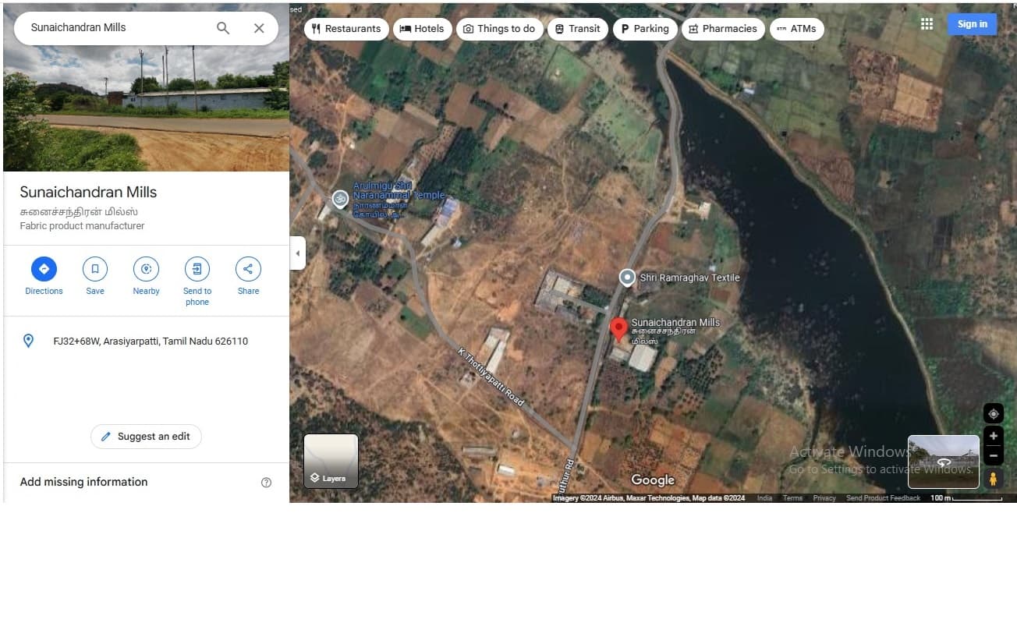
Task: Select Shri Ramraghav Textile map marker
Action: [x=627, y=278]
